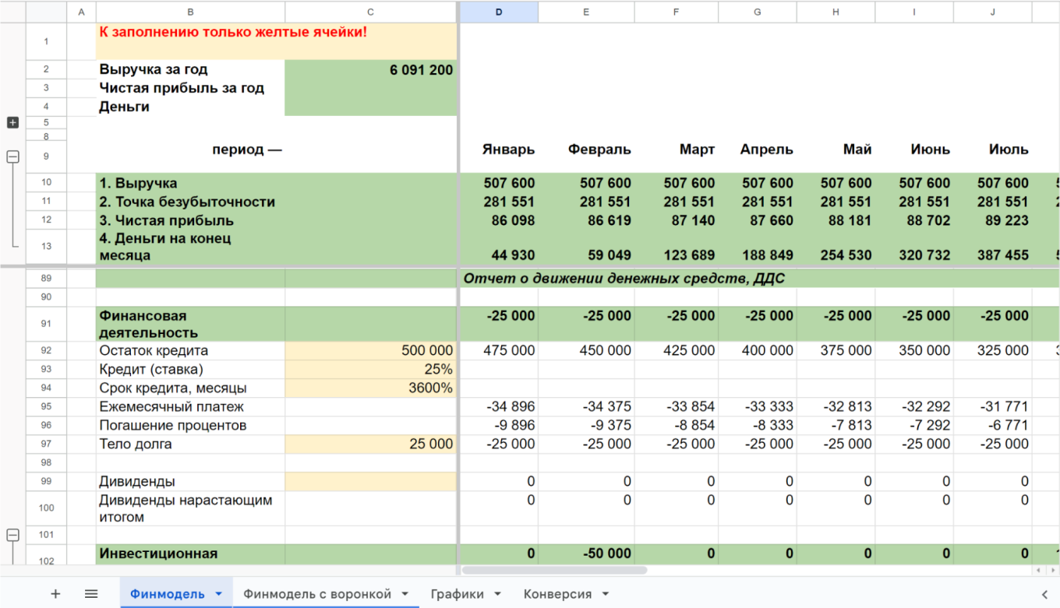Open dropdown arrow on Финмодель tab

tap(219, 594)
